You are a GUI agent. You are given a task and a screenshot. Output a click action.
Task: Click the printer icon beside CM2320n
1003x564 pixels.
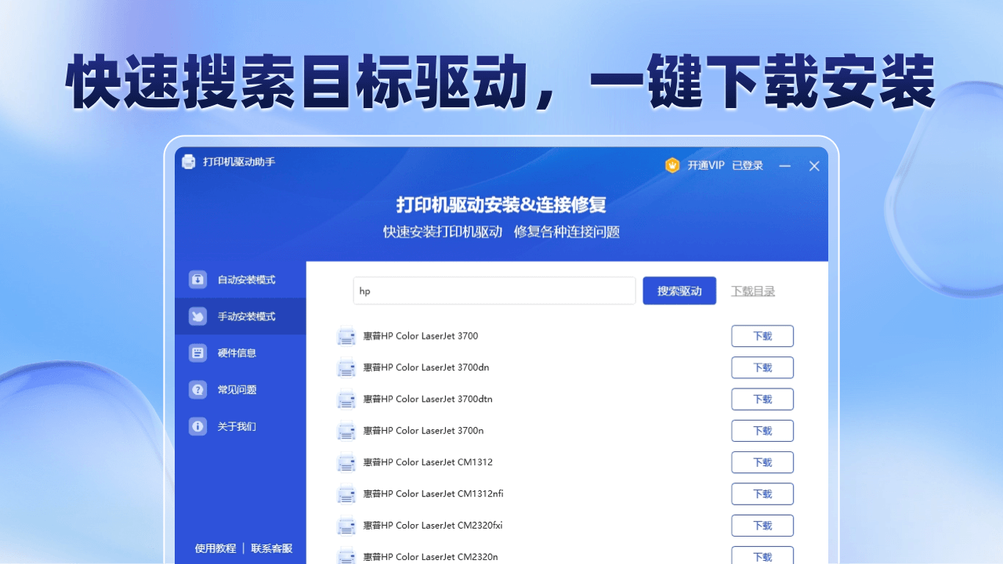(346, 555)
